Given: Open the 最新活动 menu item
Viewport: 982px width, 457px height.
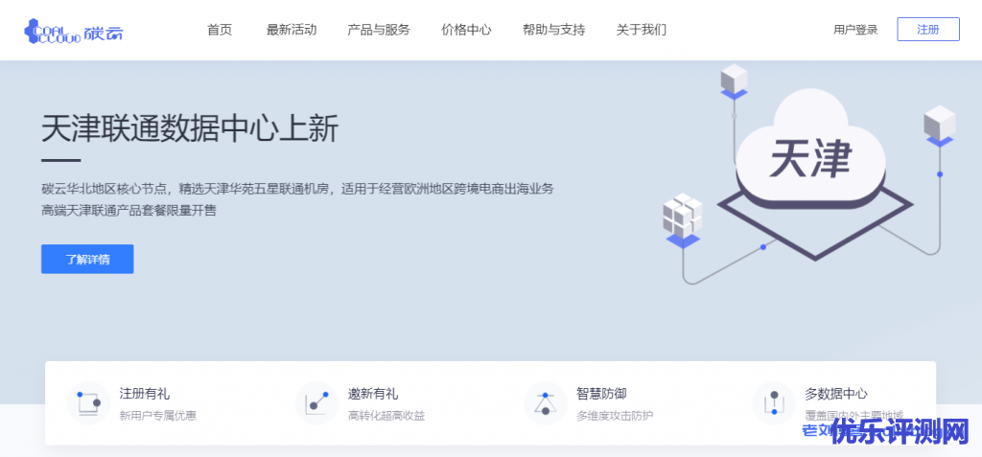Looking at the screenshot, I should pyautogui.click(x=292, y=30).
